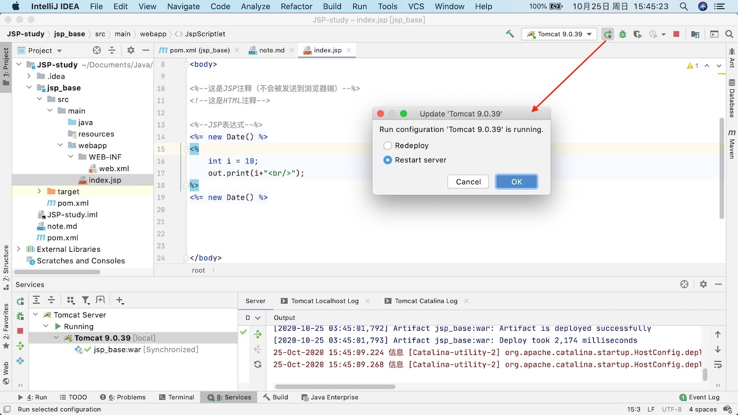This screenshot has height=415, width=738.
Task: Expand External Libraries node
Action: [18, 249]
